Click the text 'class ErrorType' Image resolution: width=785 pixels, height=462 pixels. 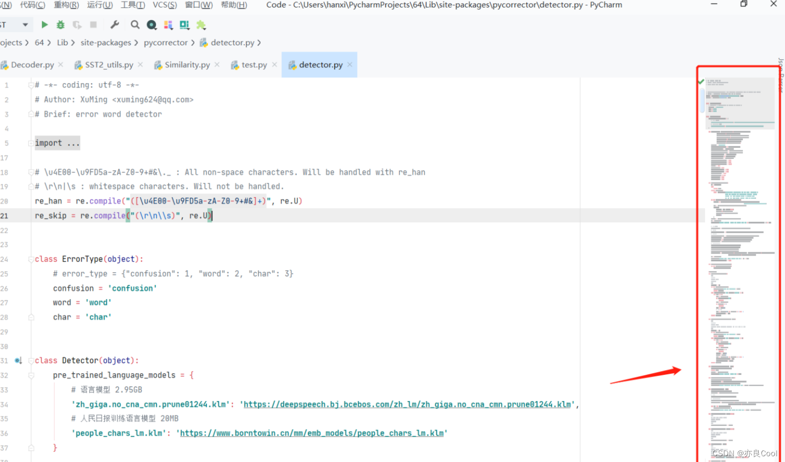[x=69, y=259]
